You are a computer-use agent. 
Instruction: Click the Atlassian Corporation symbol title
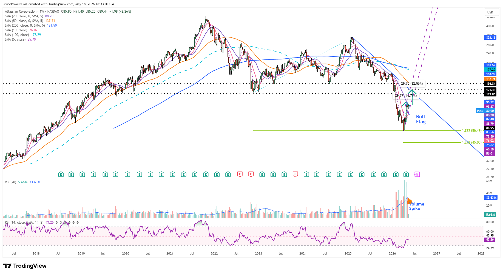[x=21, y=12]
